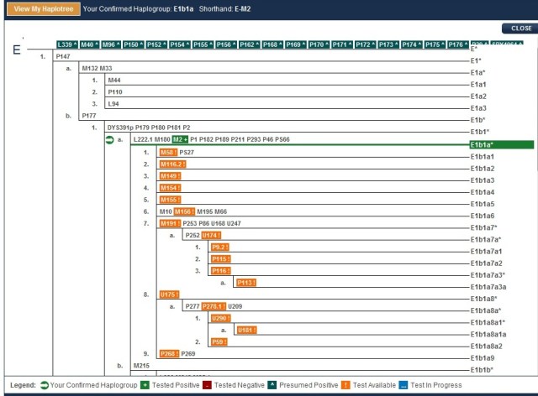Choose the M191 orange SNP marker
Viewport: 538px width, 396px height.
click(x=170, y=224)
